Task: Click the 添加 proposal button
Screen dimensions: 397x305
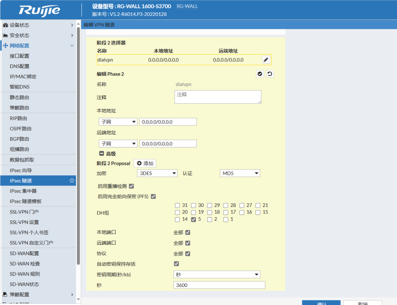Action: pos(145,163)
